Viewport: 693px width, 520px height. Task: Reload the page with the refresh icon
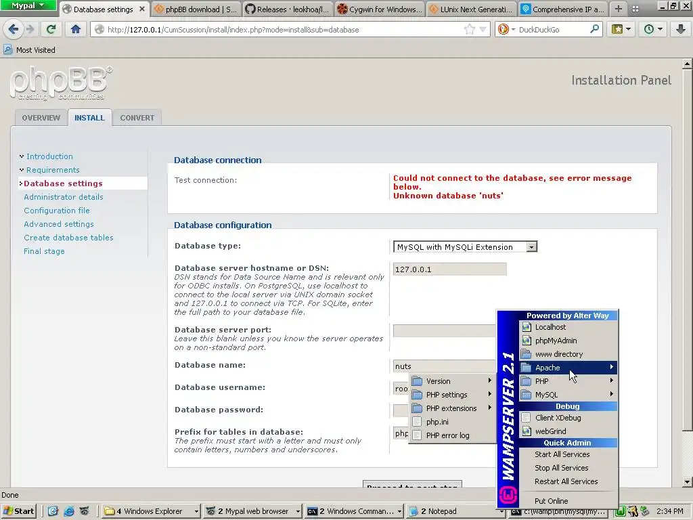point(51,30)
